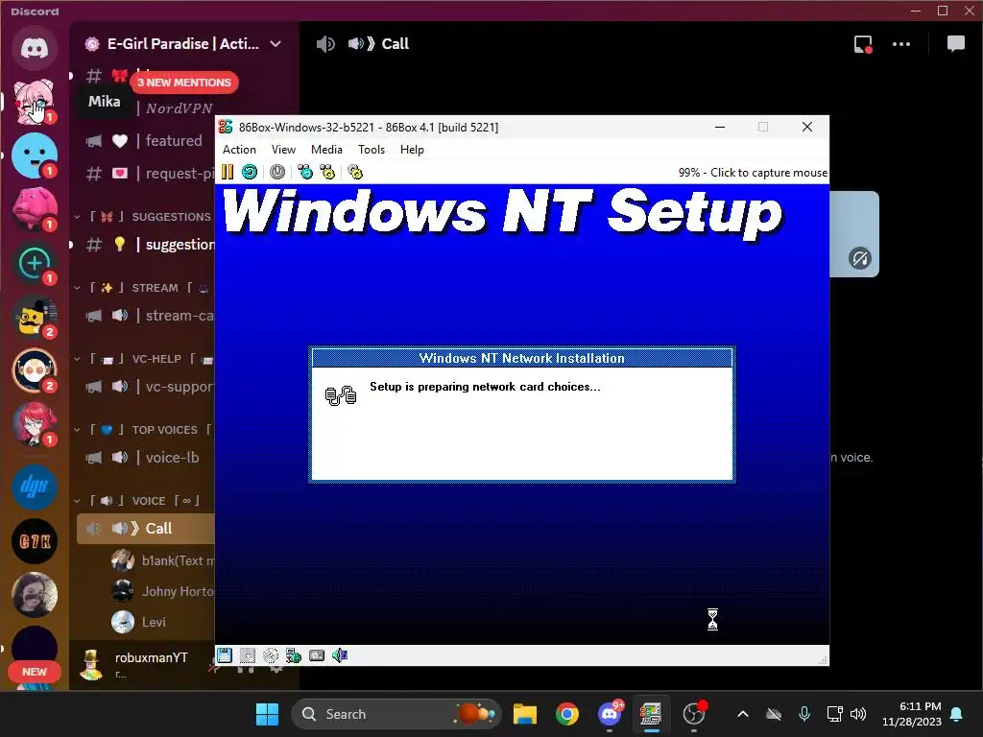Select user Johny Horto in Call channel

point(161,591)
